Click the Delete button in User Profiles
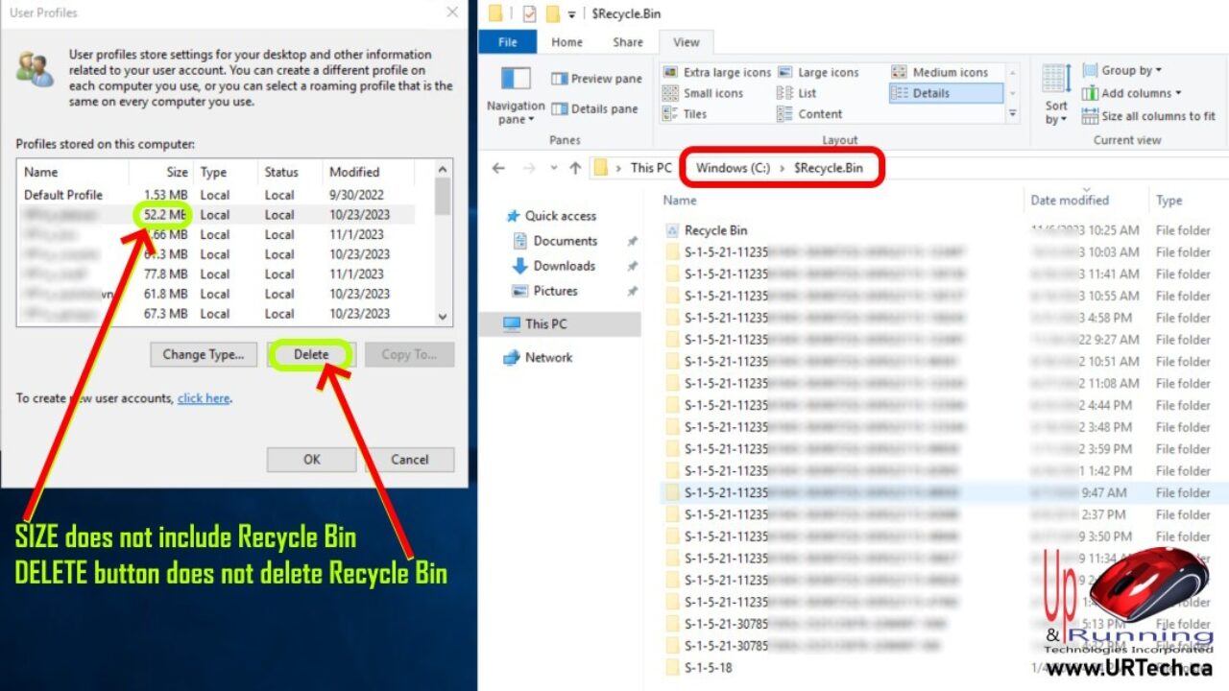 pos(312,354)
